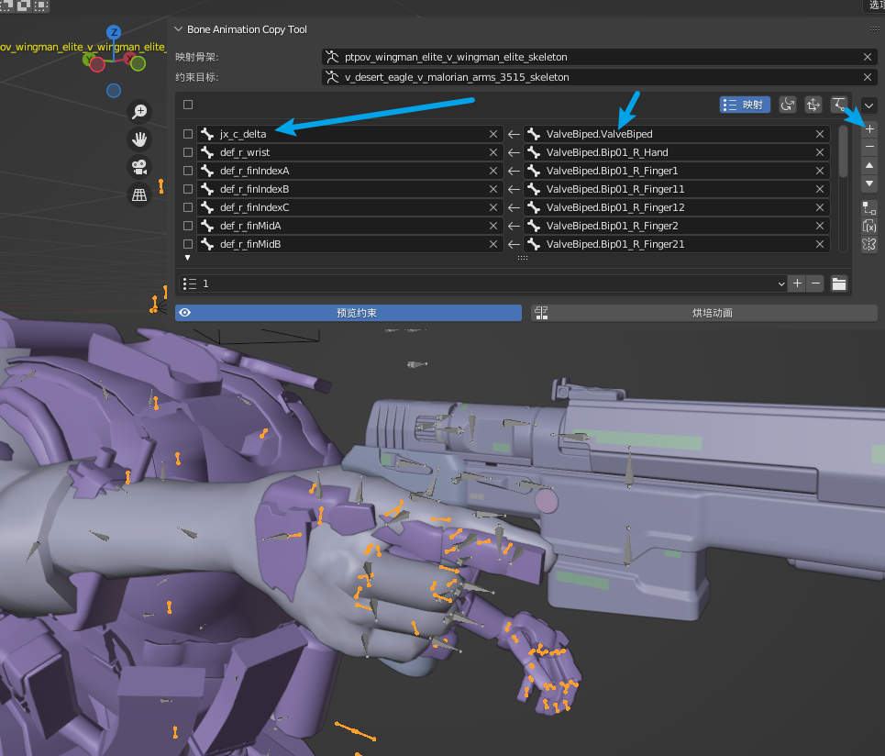This screenshot has width=885, height=756.
Task: Open the mapping options dropdown chevron
Action: click(x=868, y=106)
